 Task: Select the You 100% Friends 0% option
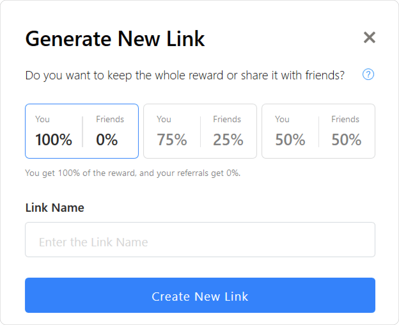pyautogui.click(x=82, y=131)
